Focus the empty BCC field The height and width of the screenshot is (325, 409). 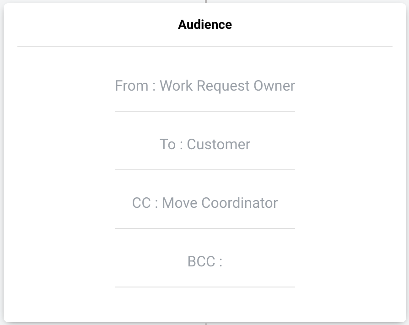coord(204,262)
